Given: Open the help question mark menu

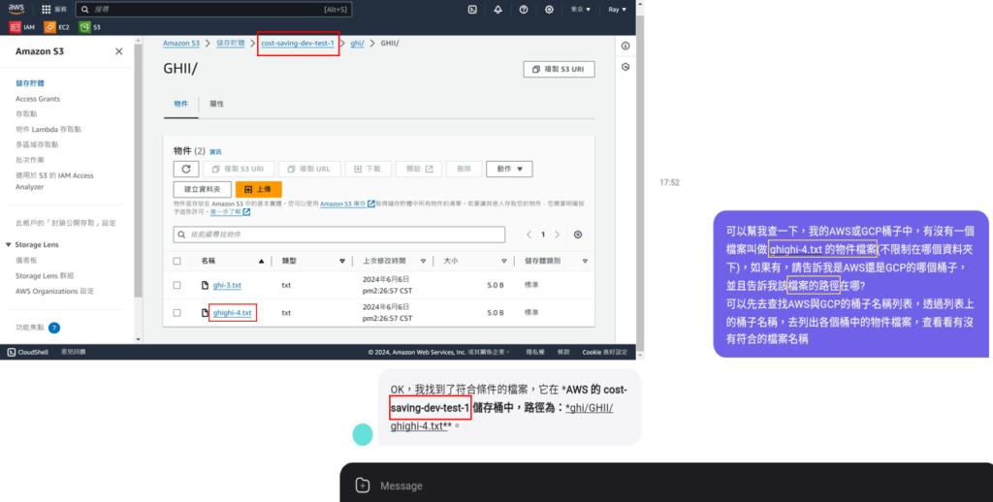Looking at the screenshot, I should tap(523, 10).
